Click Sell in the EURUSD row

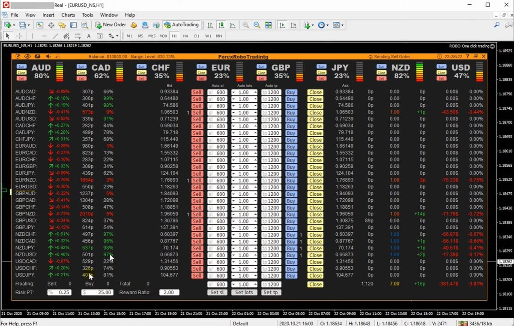(197, 187)
